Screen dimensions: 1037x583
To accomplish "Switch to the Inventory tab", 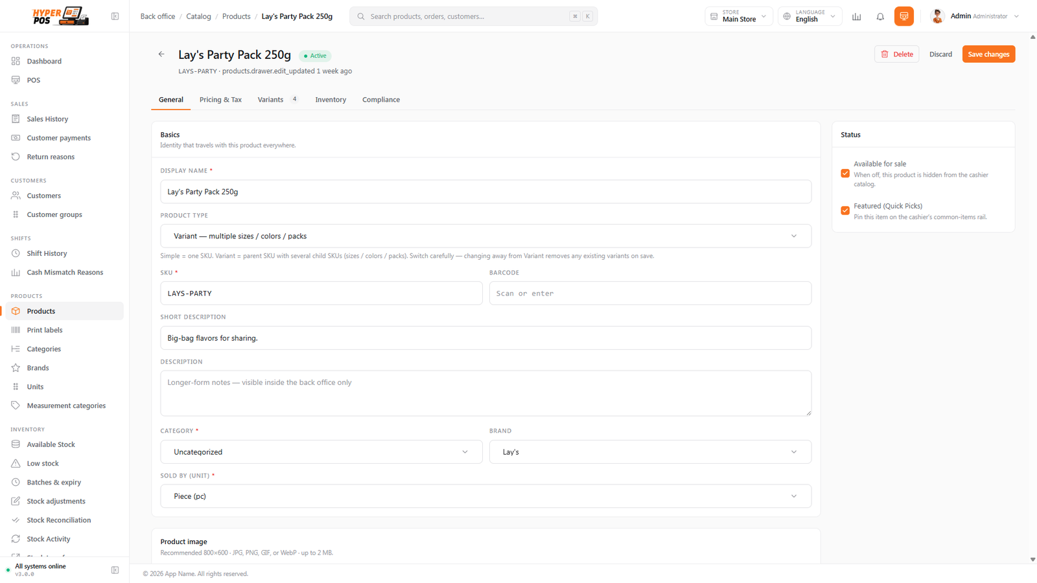I will 331,100.
